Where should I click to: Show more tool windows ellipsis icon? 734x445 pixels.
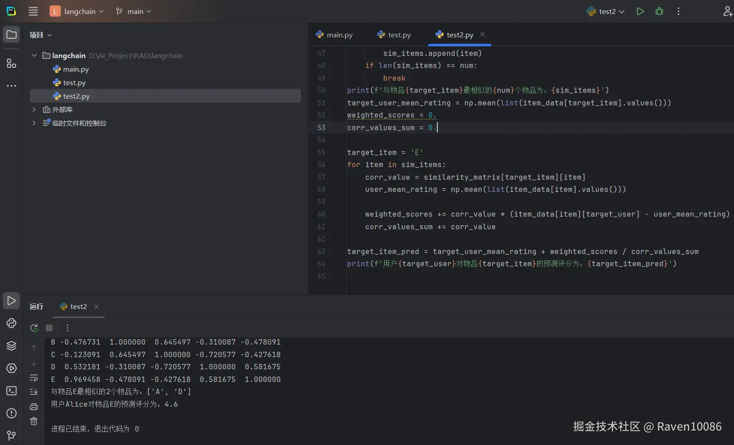point(11,86)
